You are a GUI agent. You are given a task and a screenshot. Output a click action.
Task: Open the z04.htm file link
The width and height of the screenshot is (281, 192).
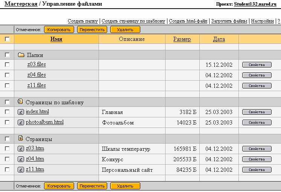tap(35, 159)
